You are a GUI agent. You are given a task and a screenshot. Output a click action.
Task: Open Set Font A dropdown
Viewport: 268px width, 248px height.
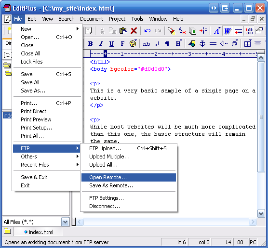(x=217, y=31)
